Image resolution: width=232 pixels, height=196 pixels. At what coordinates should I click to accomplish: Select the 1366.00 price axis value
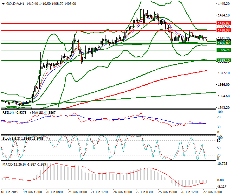click(224, 85)
